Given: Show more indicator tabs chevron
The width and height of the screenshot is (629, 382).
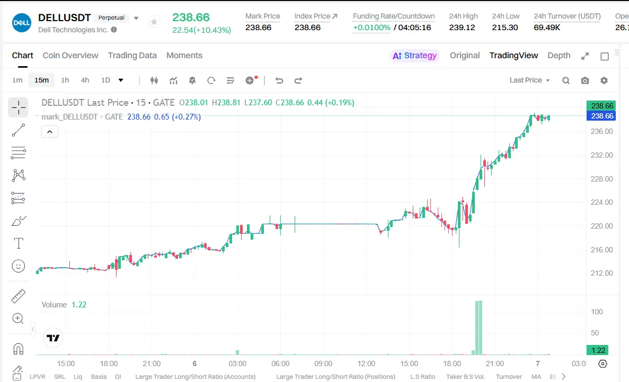Looking at the screenshot, I should point(564,376).
